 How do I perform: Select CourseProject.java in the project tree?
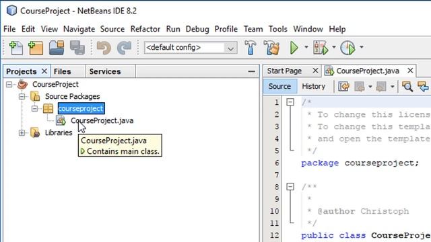pos(102,120)
